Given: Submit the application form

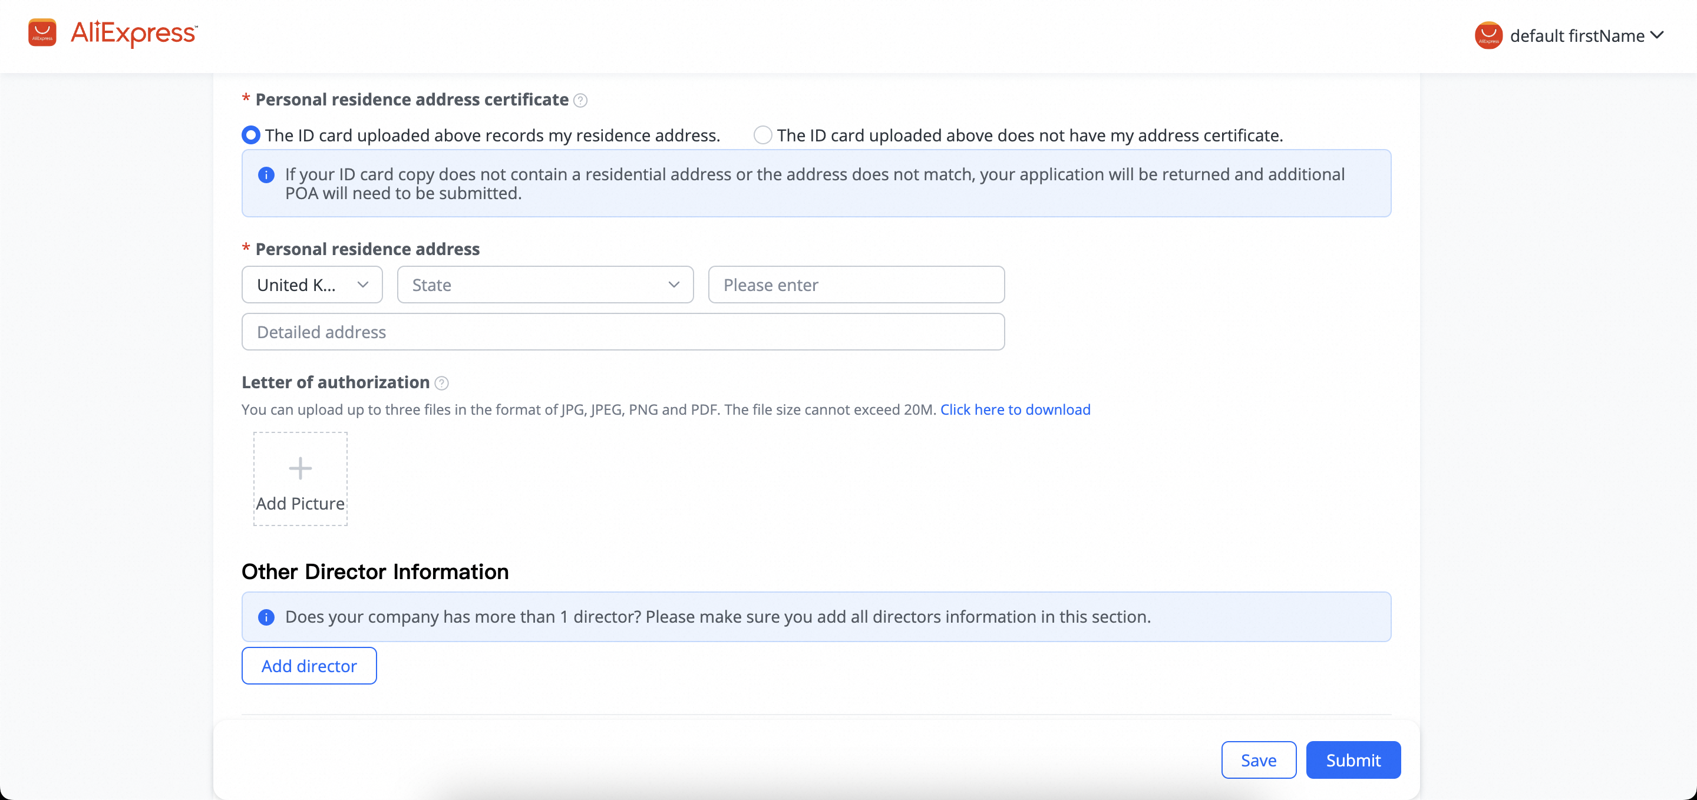Looking at the screenshot, I should click(x=1353, y=760).
